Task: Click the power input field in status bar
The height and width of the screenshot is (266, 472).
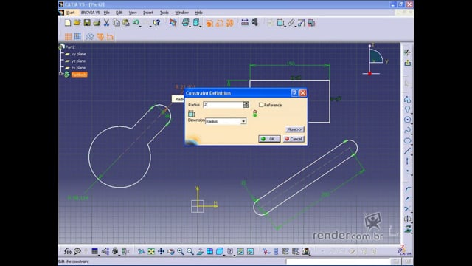Action: (x=338, y=262)
